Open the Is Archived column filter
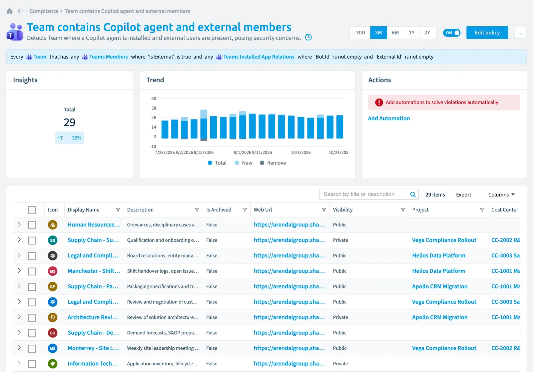 245,210
